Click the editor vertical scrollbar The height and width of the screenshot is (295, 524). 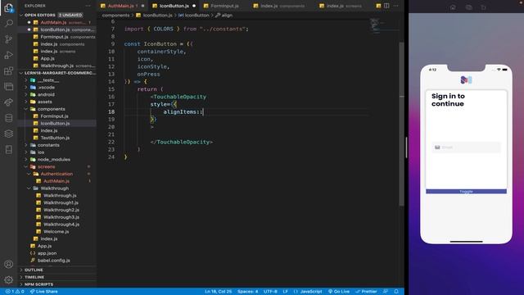pos(402,124)
